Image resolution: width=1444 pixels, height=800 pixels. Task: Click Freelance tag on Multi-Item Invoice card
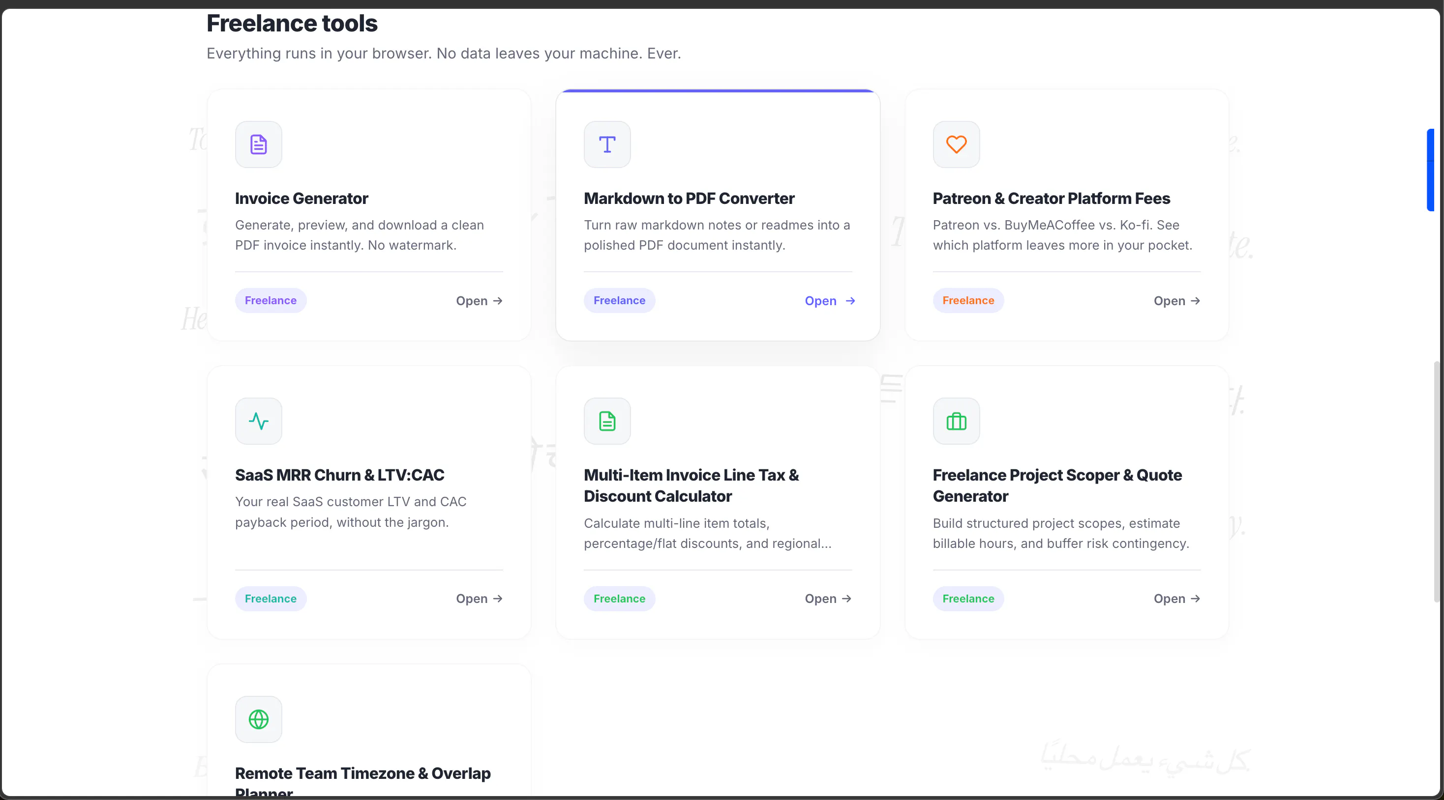619,599
